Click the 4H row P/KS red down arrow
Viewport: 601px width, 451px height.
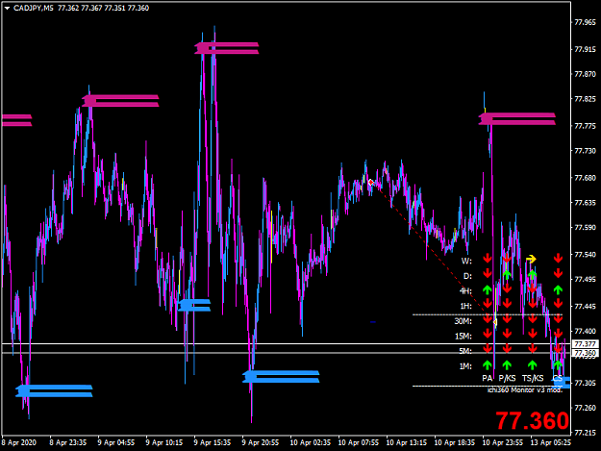point(507,288)
